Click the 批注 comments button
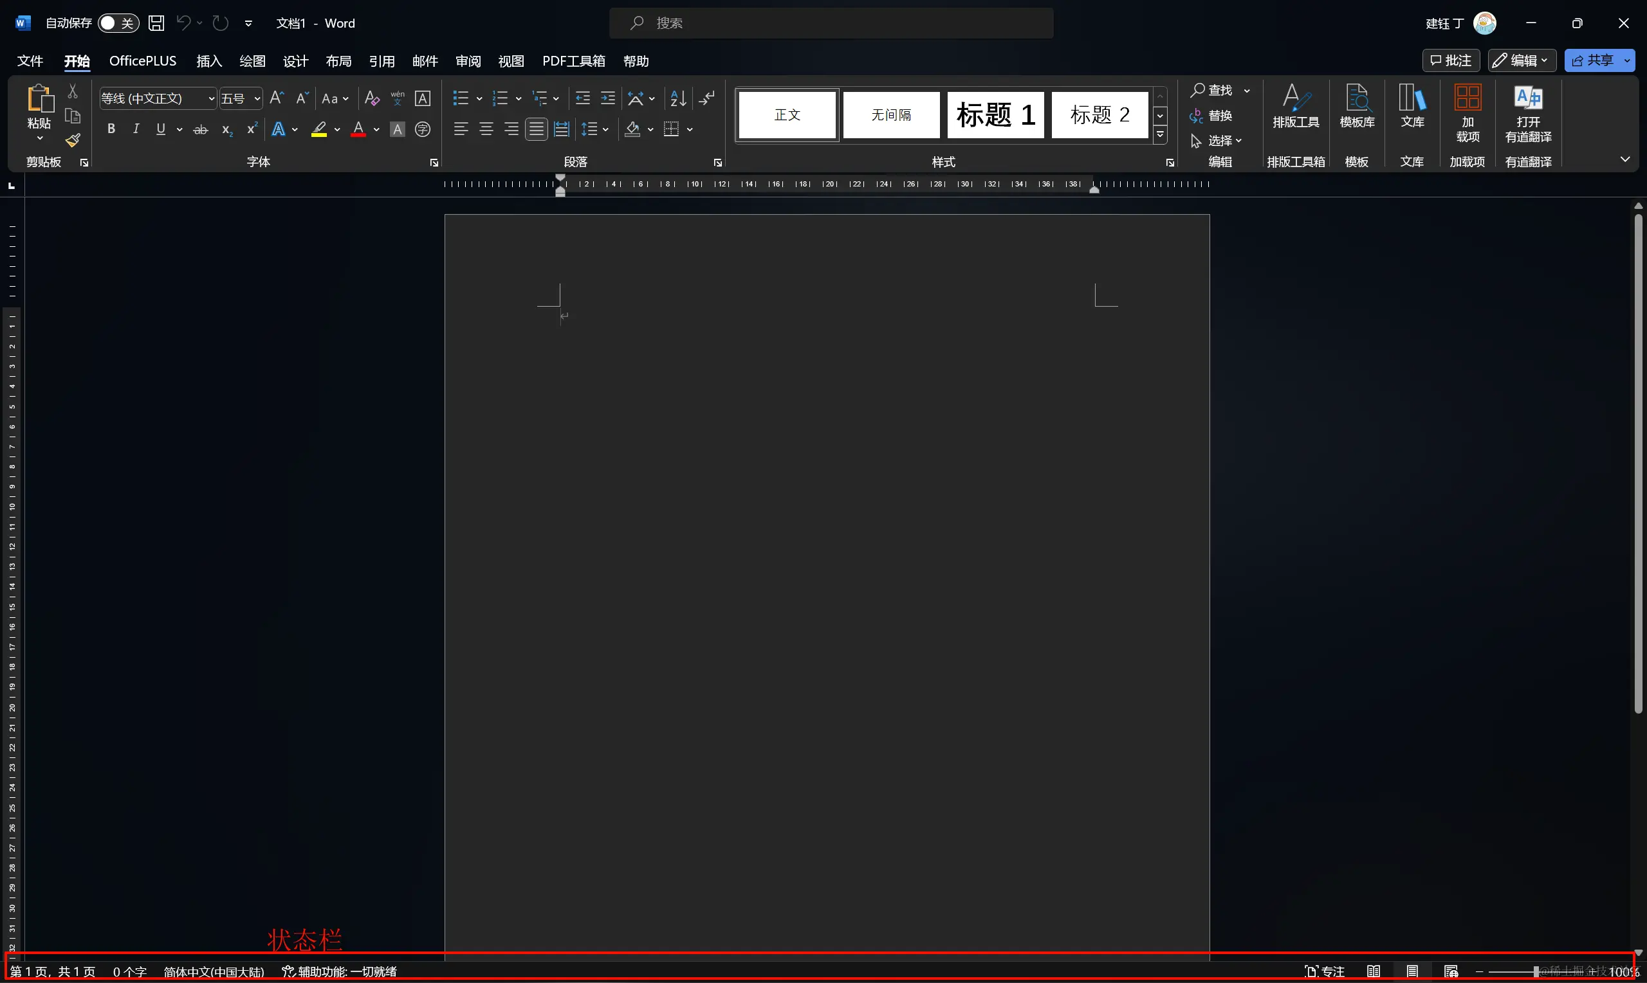This screenshot has width=1647, height=983. tap(1451, 60)
